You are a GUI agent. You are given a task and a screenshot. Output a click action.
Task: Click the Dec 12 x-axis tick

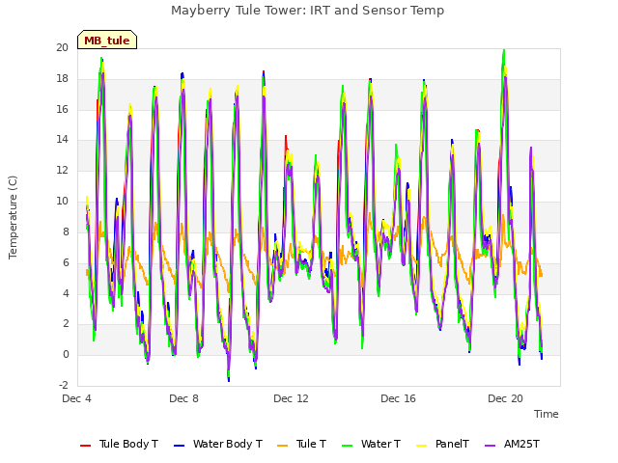(x=292, y=398)
